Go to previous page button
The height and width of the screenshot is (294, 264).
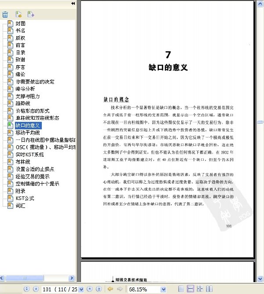point(36,289)
